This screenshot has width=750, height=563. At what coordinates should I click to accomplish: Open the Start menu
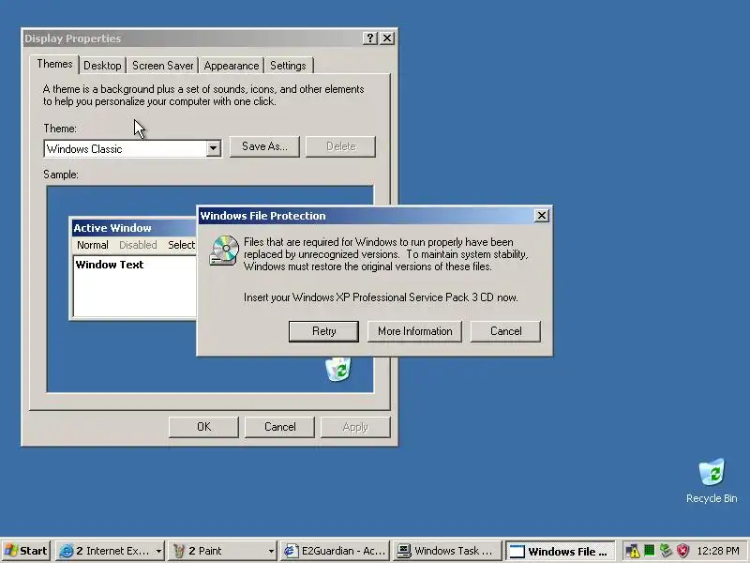tap(26, 551)
